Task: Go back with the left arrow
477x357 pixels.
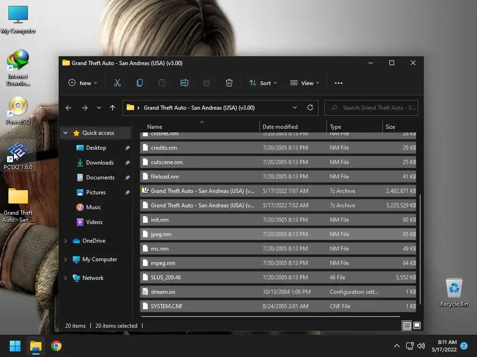Action: [68, 108]
